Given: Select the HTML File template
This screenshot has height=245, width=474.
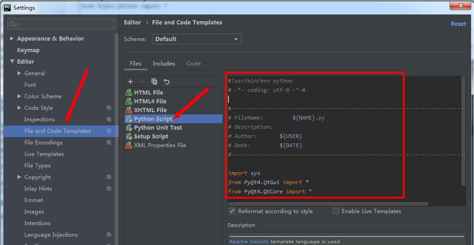Looking at the screenshot, I should point(148,93).
